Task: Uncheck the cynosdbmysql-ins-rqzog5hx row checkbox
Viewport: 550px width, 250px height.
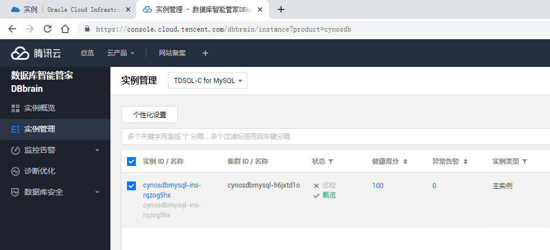Action: tap(131, 186)
